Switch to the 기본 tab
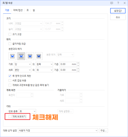 [7, 10]
